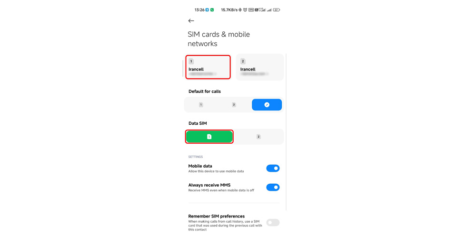
Task: Select the ask-every-time calls option
Action: (267, 105)
